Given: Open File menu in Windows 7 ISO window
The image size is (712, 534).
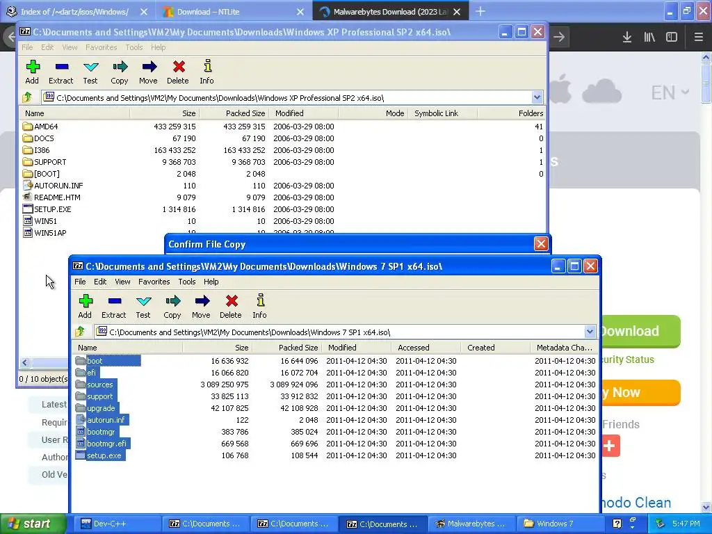Looking at the screenshot, I should (80, 282).
